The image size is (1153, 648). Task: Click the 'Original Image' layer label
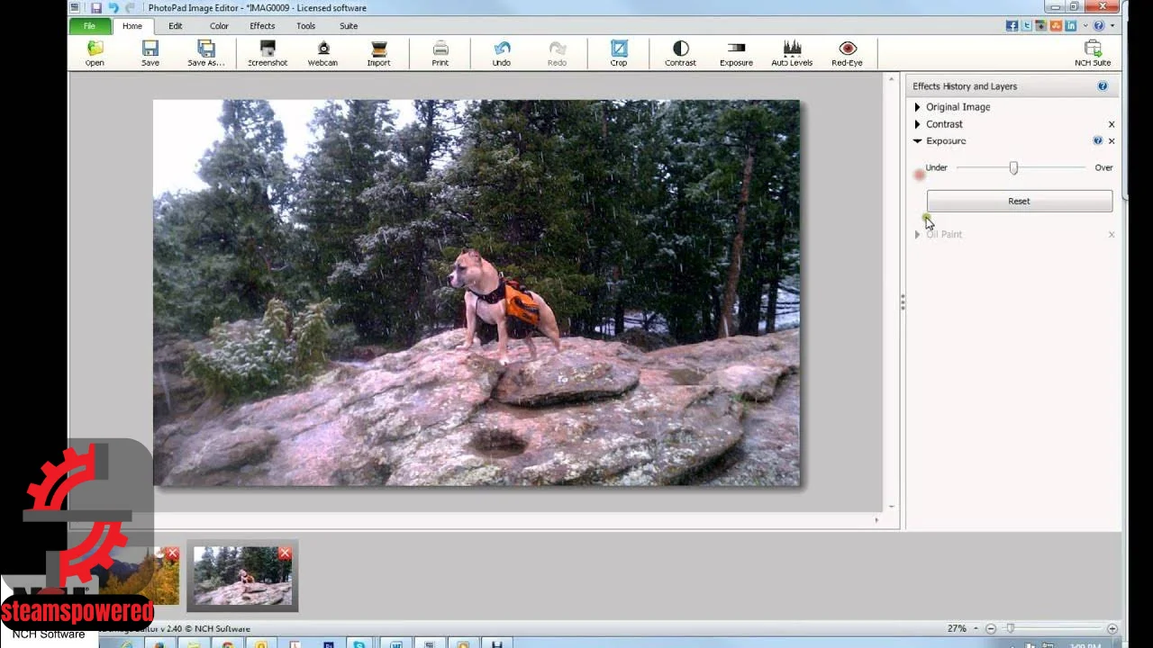(x=958, y=107)
